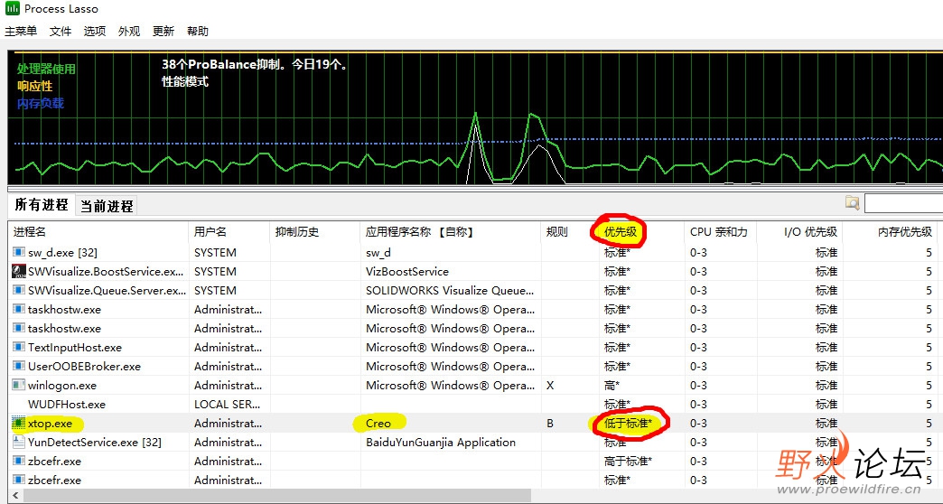Select the TextInputHost.exe process
Image resolution: width=943 pixels, height=504 pixels.
click(75, 348)
